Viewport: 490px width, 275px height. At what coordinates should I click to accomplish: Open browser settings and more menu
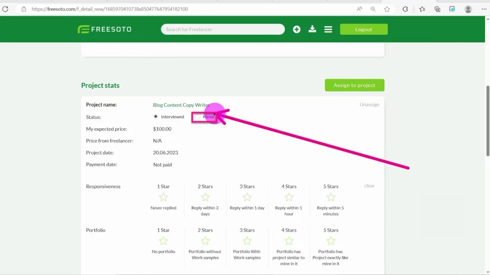[484, 9]
